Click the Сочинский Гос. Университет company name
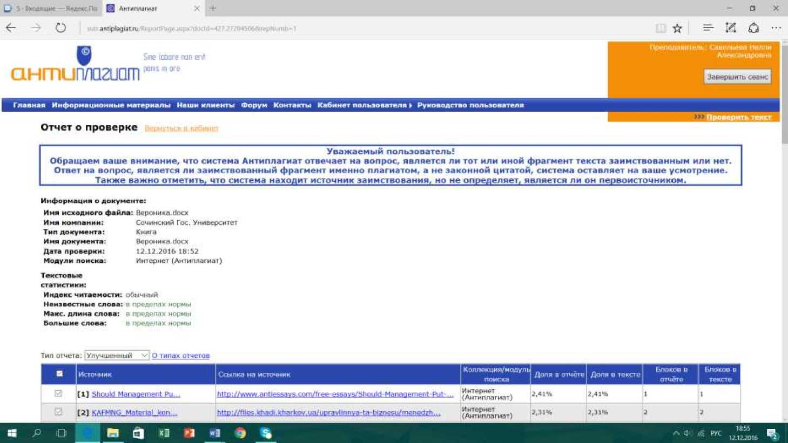 [x=186, y=222]
